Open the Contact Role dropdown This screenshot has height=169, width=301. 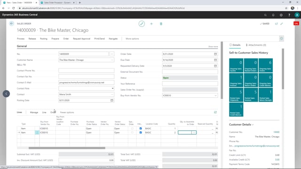[x=112, y=88]
